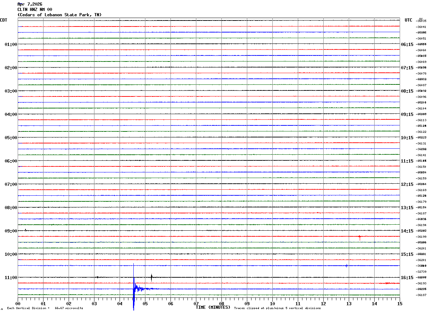Click the DC offset value -36141
Image resolution: width=428 pixels, height=313 pixels.
[x=421, y=155]
